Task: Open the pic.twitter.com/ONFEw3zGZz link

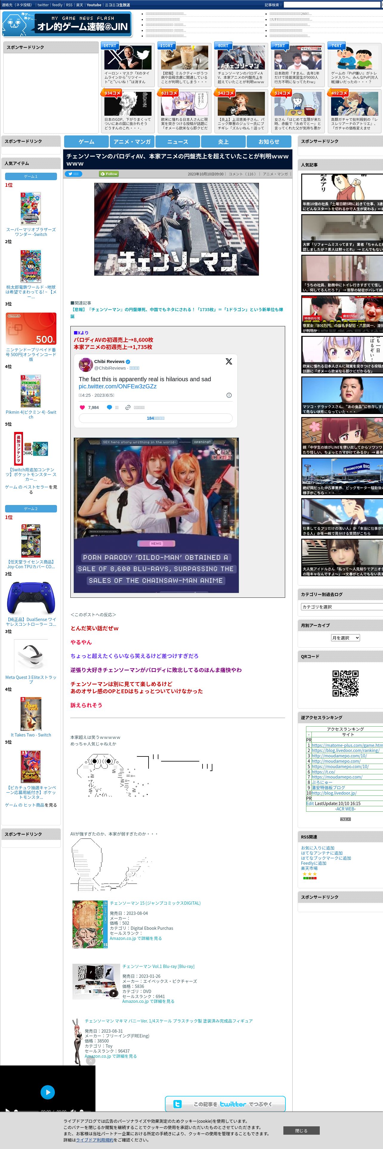Action: (118, 386)
